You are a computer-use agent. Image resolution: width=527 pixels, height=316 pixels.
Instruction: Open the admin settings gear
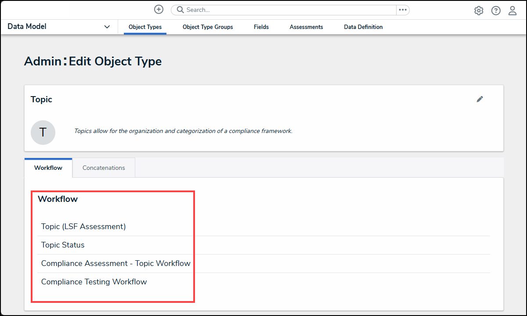pos(479,11)
